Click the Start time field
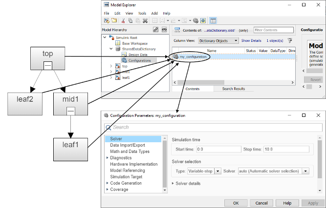326x208 pixels. pos(219,149)
